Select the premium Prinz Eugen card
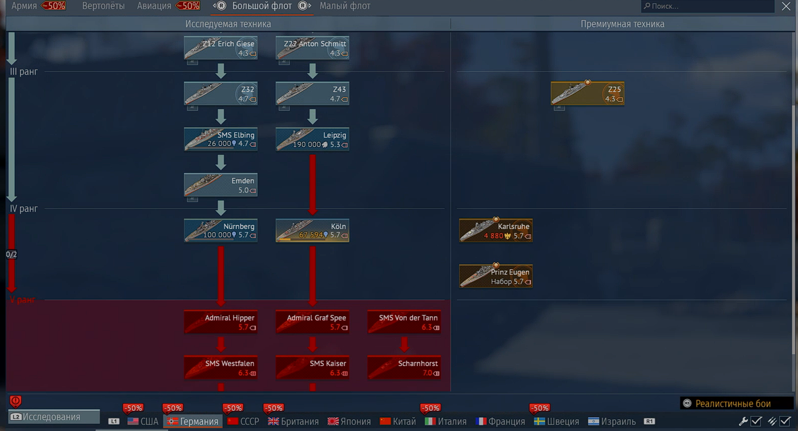The image size is (798, 431). point(496,276)
